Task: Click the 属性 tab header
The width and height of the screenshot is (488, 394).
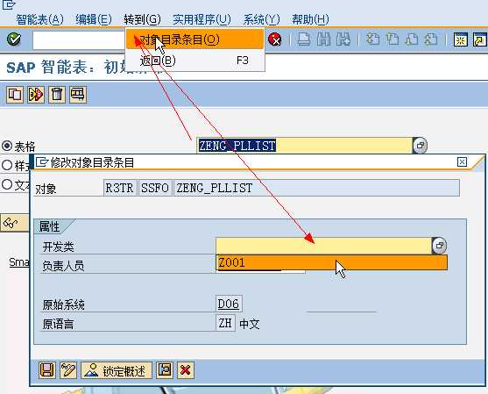Action: (x=50, y=226)
